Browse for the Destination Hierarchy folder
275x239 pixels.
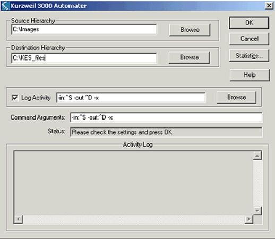pyautogui.click(x=189, y=57)
